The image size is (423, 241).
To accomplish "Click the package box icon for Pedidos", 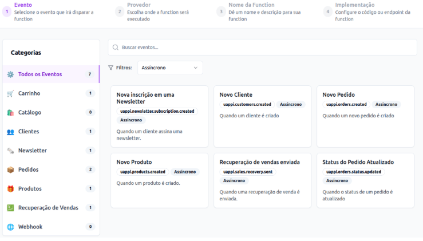I will (10, 170).
